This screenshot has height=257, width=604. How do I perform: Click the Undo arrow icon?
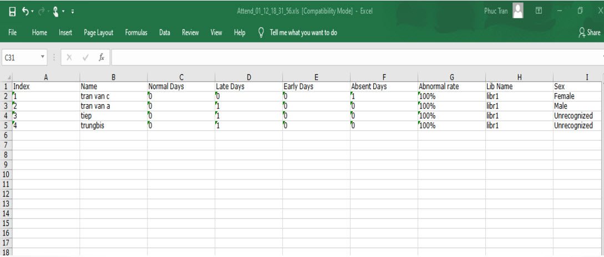[x=26, y=12]
